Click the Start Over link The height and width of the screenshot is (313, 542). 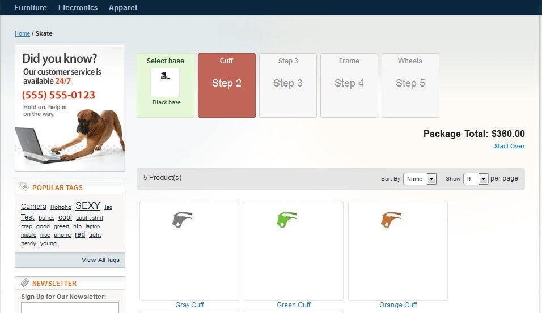point(509,146)
